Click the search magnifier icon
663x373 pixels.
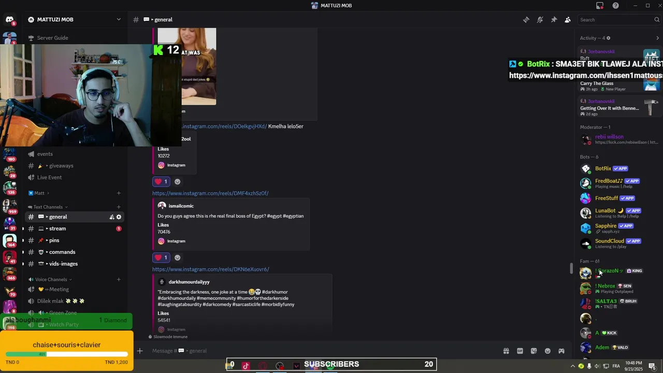657,20
